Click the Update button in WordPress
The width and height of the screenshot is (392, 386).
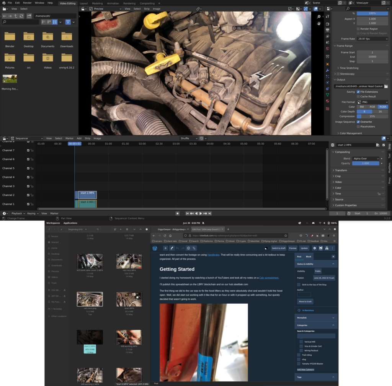[x=304, y=248]
